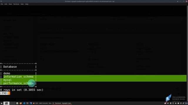Click the application launcher icon in taskbar

(1, 103)
